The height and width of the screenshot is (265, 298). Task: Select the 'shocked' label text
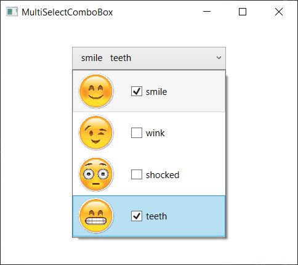point(163,175)
